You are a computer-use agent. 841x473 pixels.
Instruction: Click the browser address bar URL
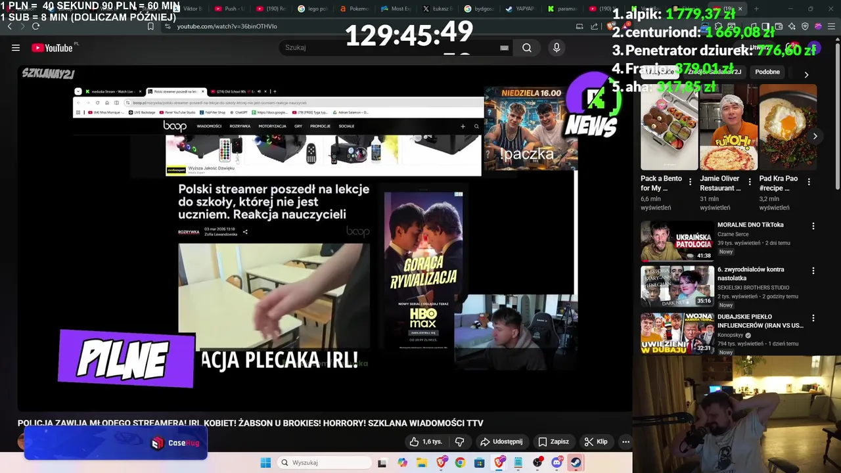[x=227, y=26]
